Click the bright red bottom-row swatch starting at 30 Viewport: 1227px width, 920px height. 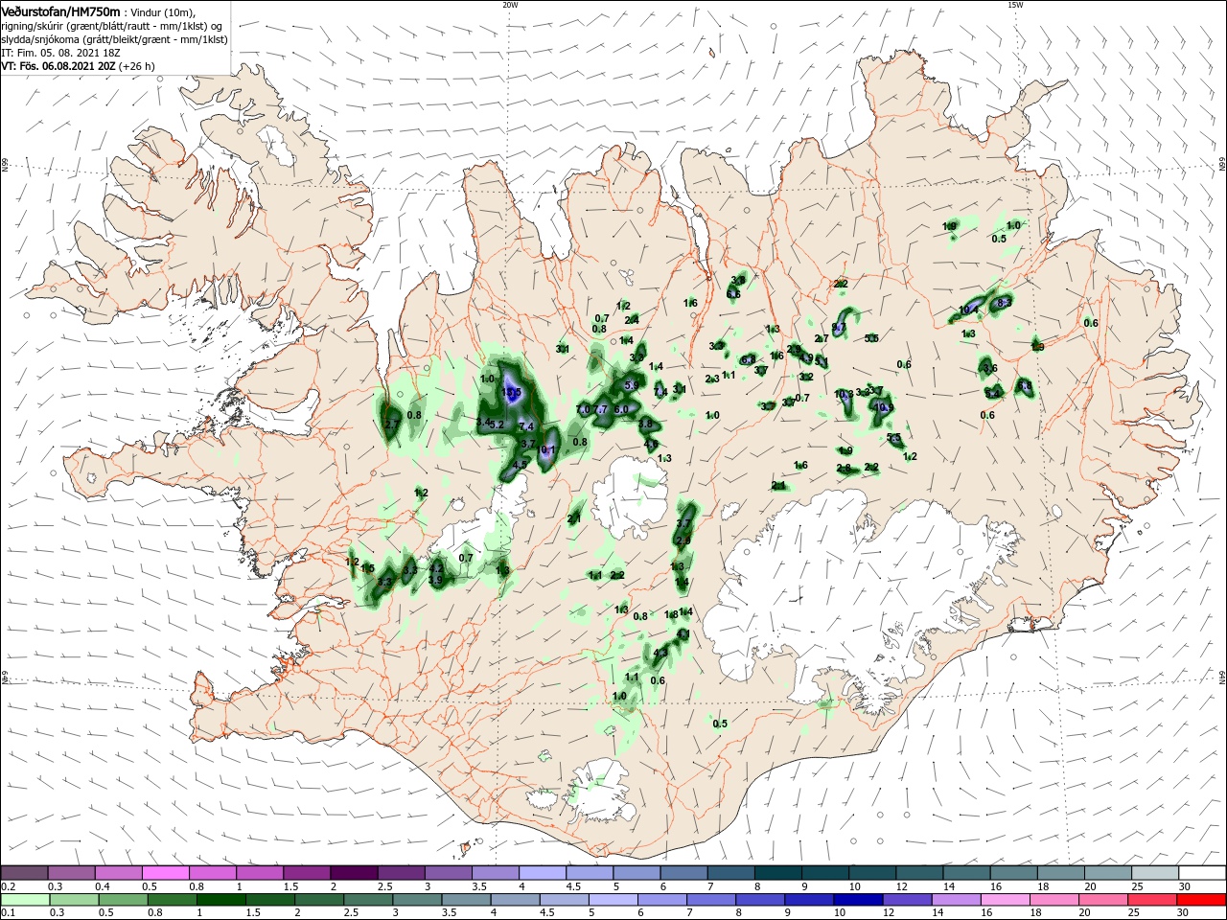coord(1203,901)
